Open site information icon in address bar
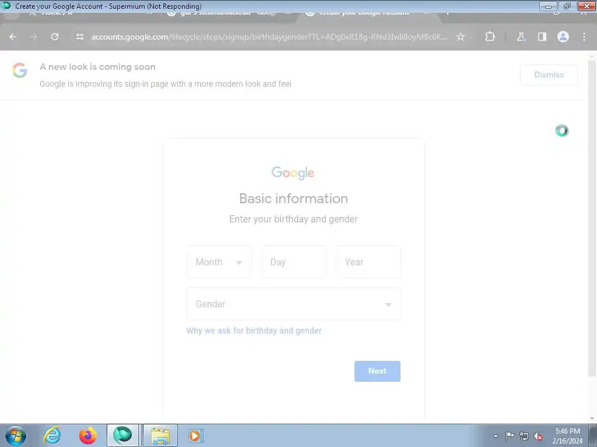Screen dimensions: 597x447 click(79, 37)
